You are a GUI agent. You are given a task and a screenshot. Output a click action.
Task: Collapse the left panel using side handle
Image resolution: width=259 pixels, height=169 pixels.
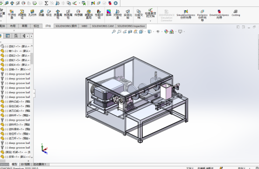tap(35, 93)
